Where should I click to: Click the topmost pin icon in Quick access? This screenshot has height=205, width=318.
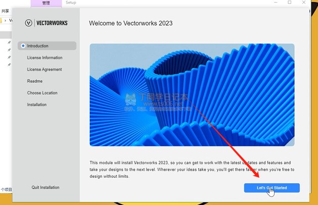(x=9, y=42)
